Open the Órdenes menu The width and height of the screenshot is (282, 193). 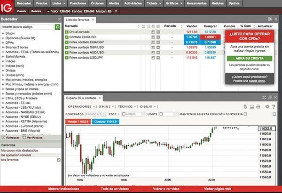pos(97,3)
